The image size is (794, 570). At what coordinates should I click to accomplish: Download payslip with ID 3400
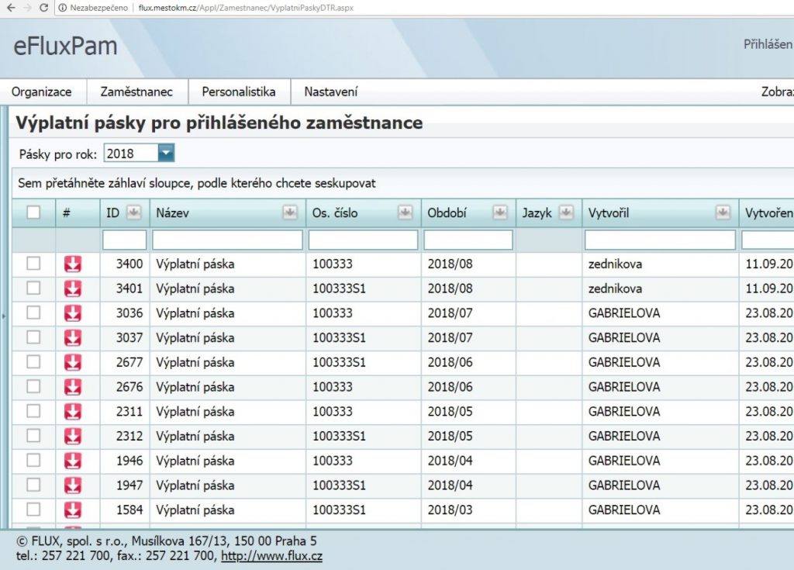tap(72, 264)
